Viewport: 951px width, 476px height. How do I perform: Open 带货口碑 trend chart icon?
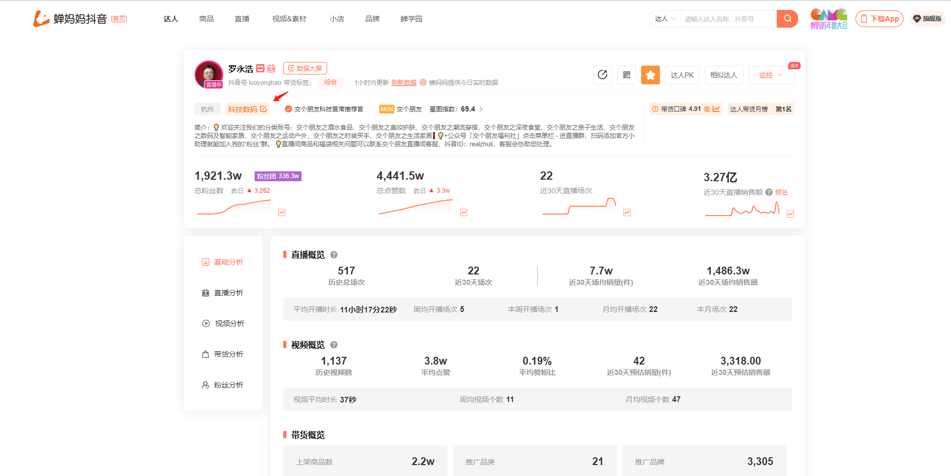[x=716, y=109]
